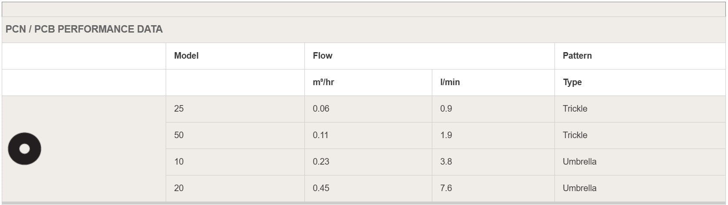This screenshot has width=728, height=205.
Task: Click the 7.6 l/min flow value
Action: 446,188
